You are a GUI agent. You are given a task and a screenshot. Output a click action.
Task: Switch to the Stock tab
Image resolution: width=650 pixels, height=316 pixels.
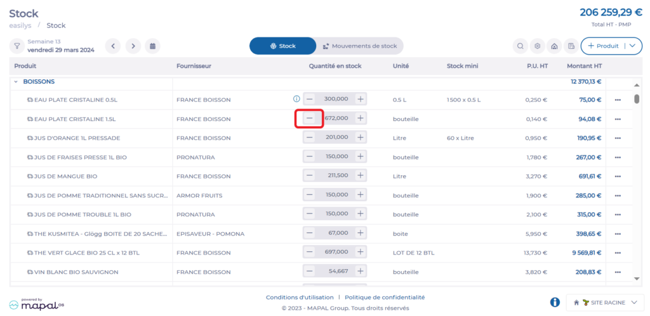tap(282, 46)
